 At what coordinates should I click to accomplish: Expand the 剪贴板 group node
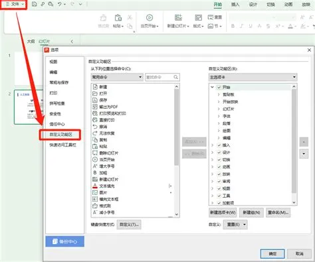[219, 94]
